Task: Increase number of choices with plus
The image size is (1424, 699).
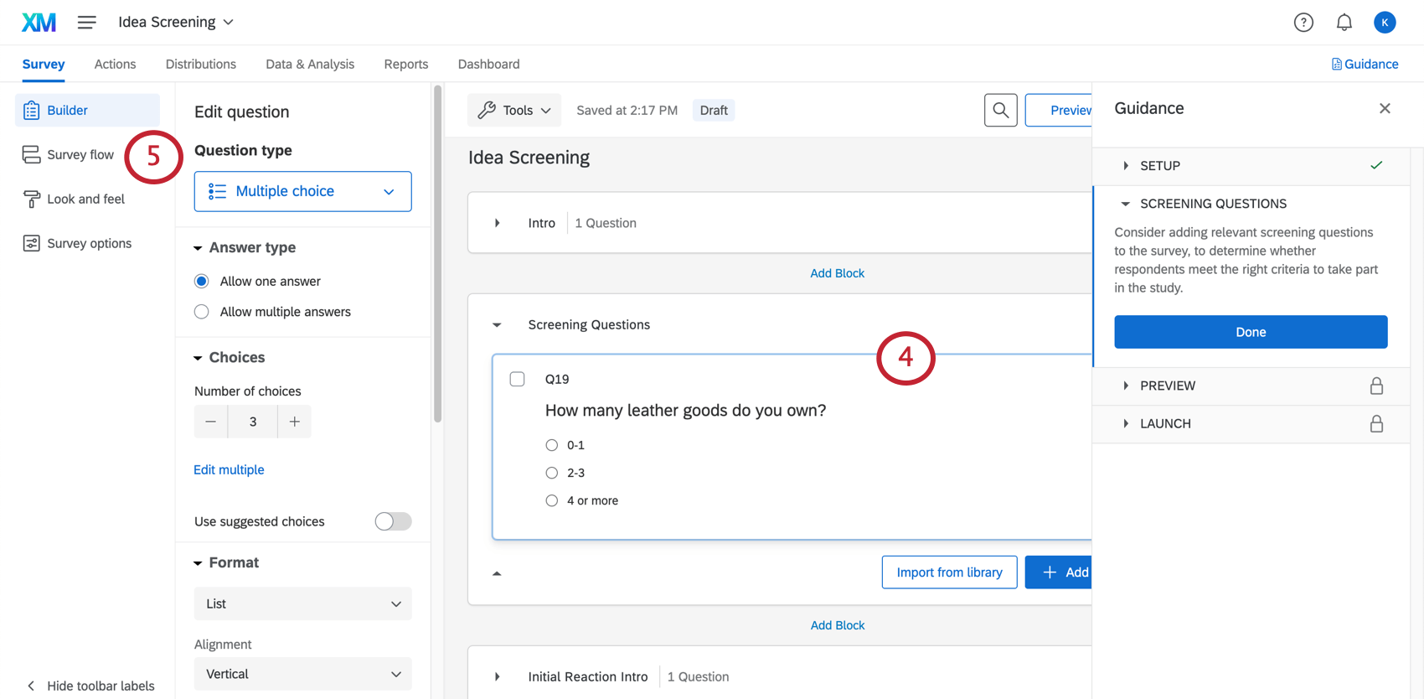Action: click(295, 422)
